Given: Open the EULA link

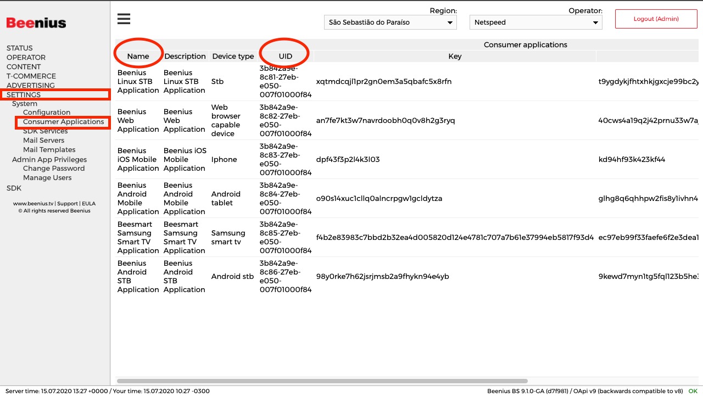Looking at the screenshot, I should pos(88,204).
